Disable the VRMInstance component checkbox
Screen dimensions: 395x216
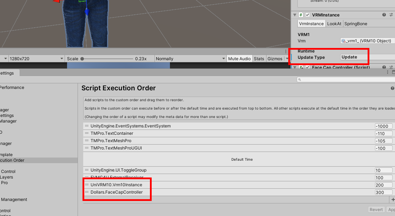click(308, 15)
